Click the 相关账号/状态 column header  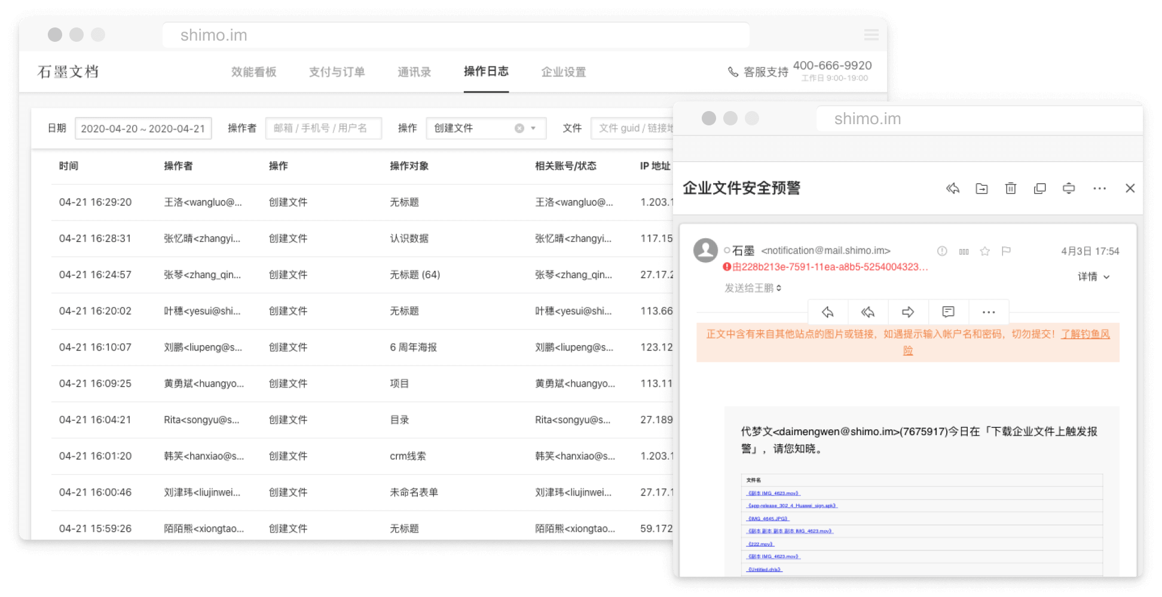[565, 166]
